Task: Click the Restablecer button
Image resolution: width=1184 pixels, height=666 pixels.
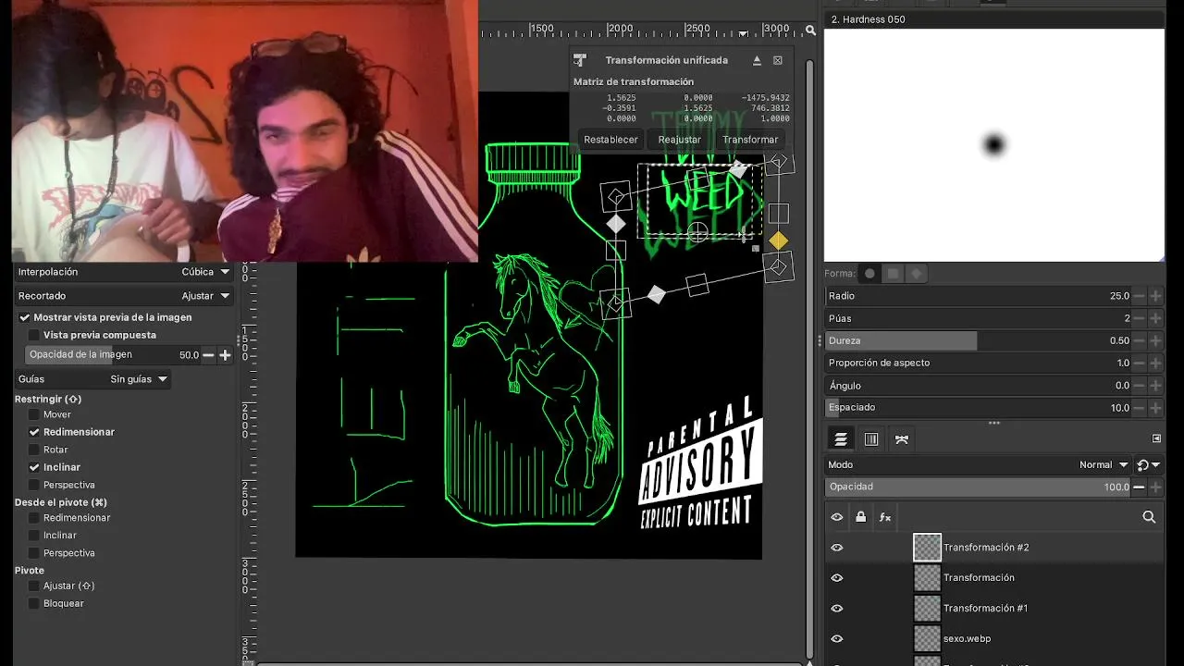Action: (610, 140)
